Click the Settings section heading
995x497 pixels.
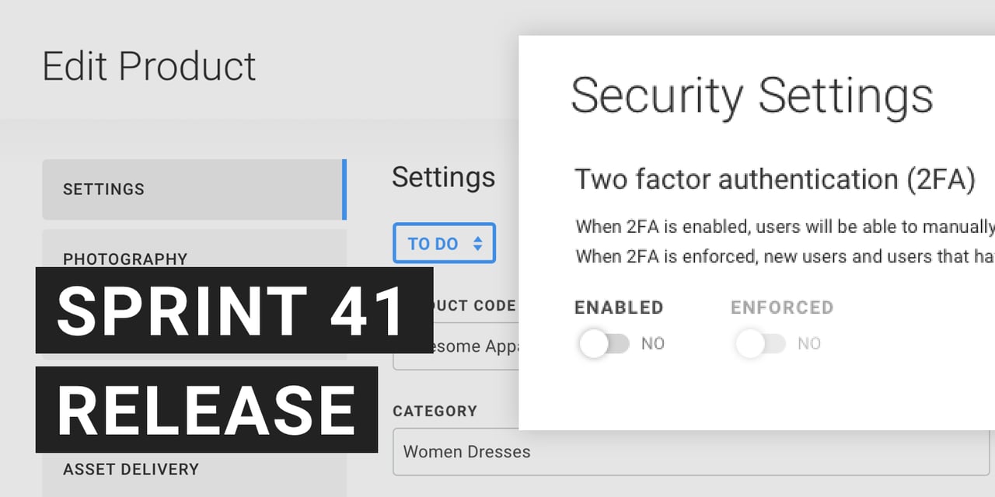pyautogui.click(x=443, y=177)
